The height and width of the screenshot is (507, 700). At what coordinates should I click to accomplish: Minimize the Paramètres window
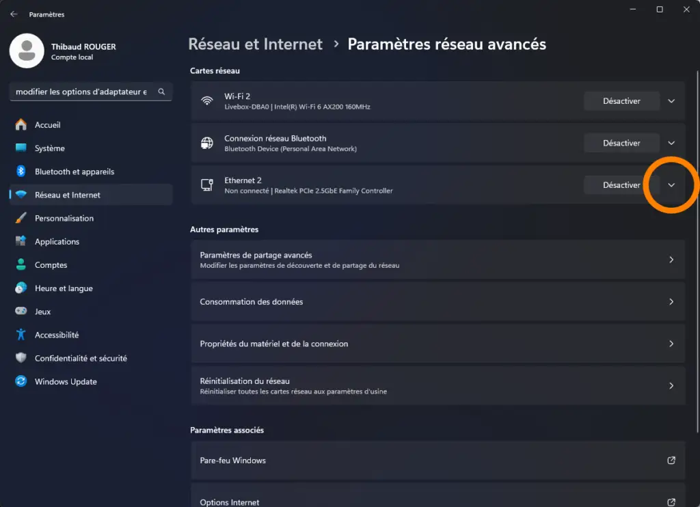coord(632,10)
